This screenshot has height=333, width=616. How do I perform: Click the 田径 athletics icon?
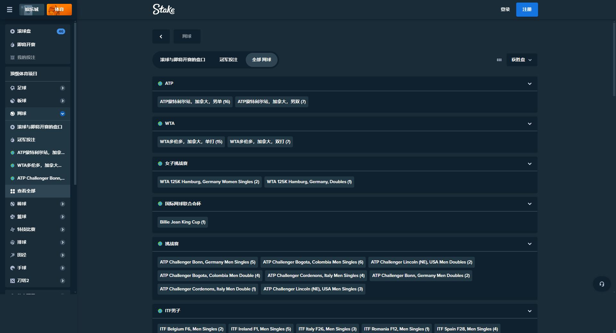pos(13,255)
